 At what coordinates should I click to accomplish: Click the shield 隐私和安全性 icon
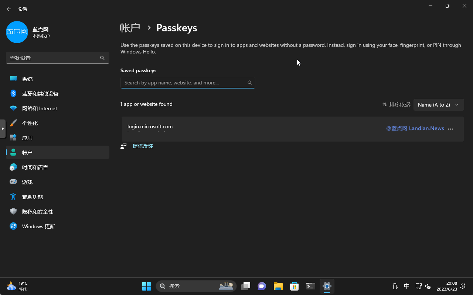point(13,211)
